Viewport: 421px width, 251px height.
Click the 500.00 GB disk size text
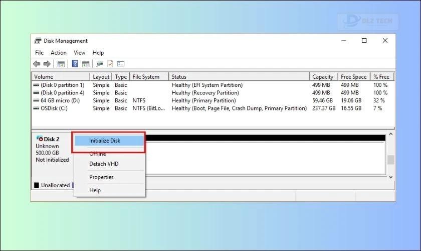(x=47, y=153)
